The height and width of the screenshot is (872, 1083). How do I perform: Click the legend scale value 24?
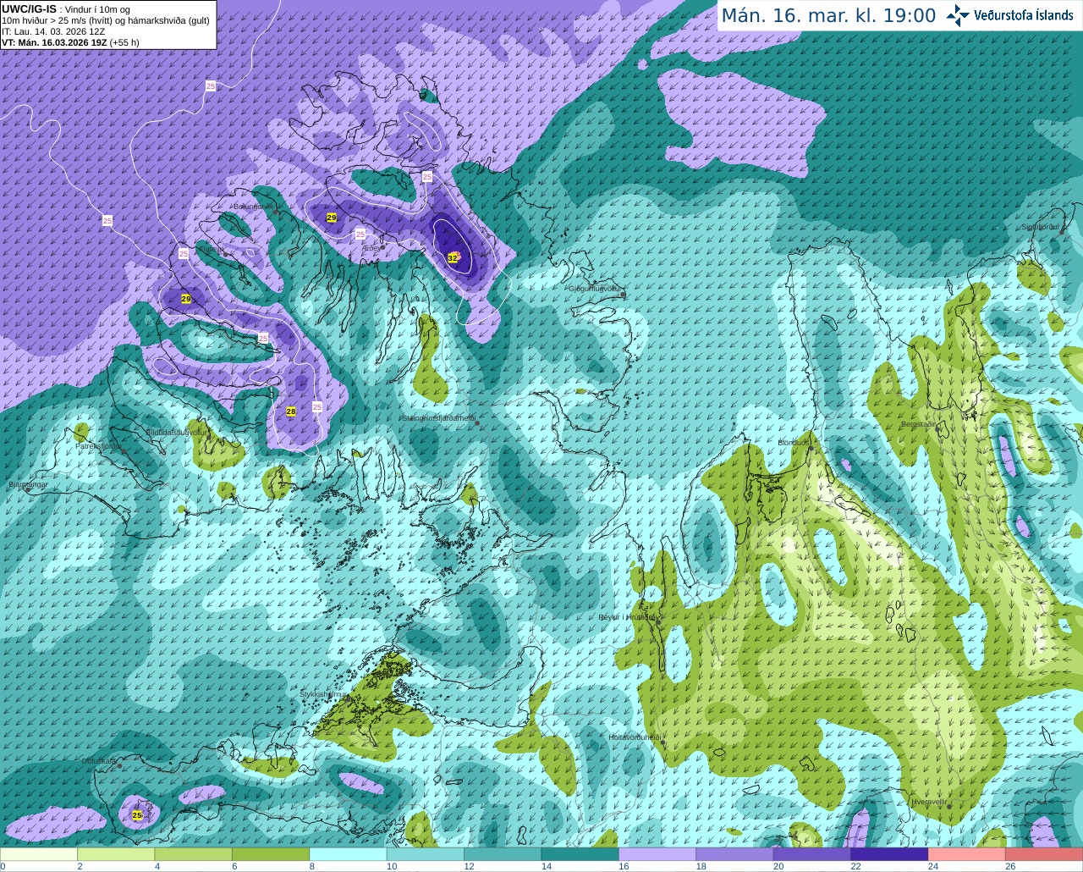(932, 866)
